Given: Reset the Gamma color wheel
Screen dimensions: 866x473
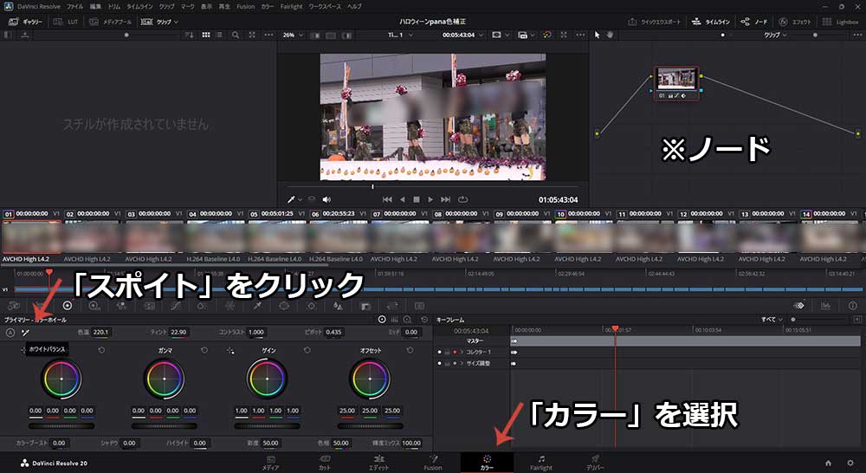Looking at the screenshot, I should coord(204,350).
